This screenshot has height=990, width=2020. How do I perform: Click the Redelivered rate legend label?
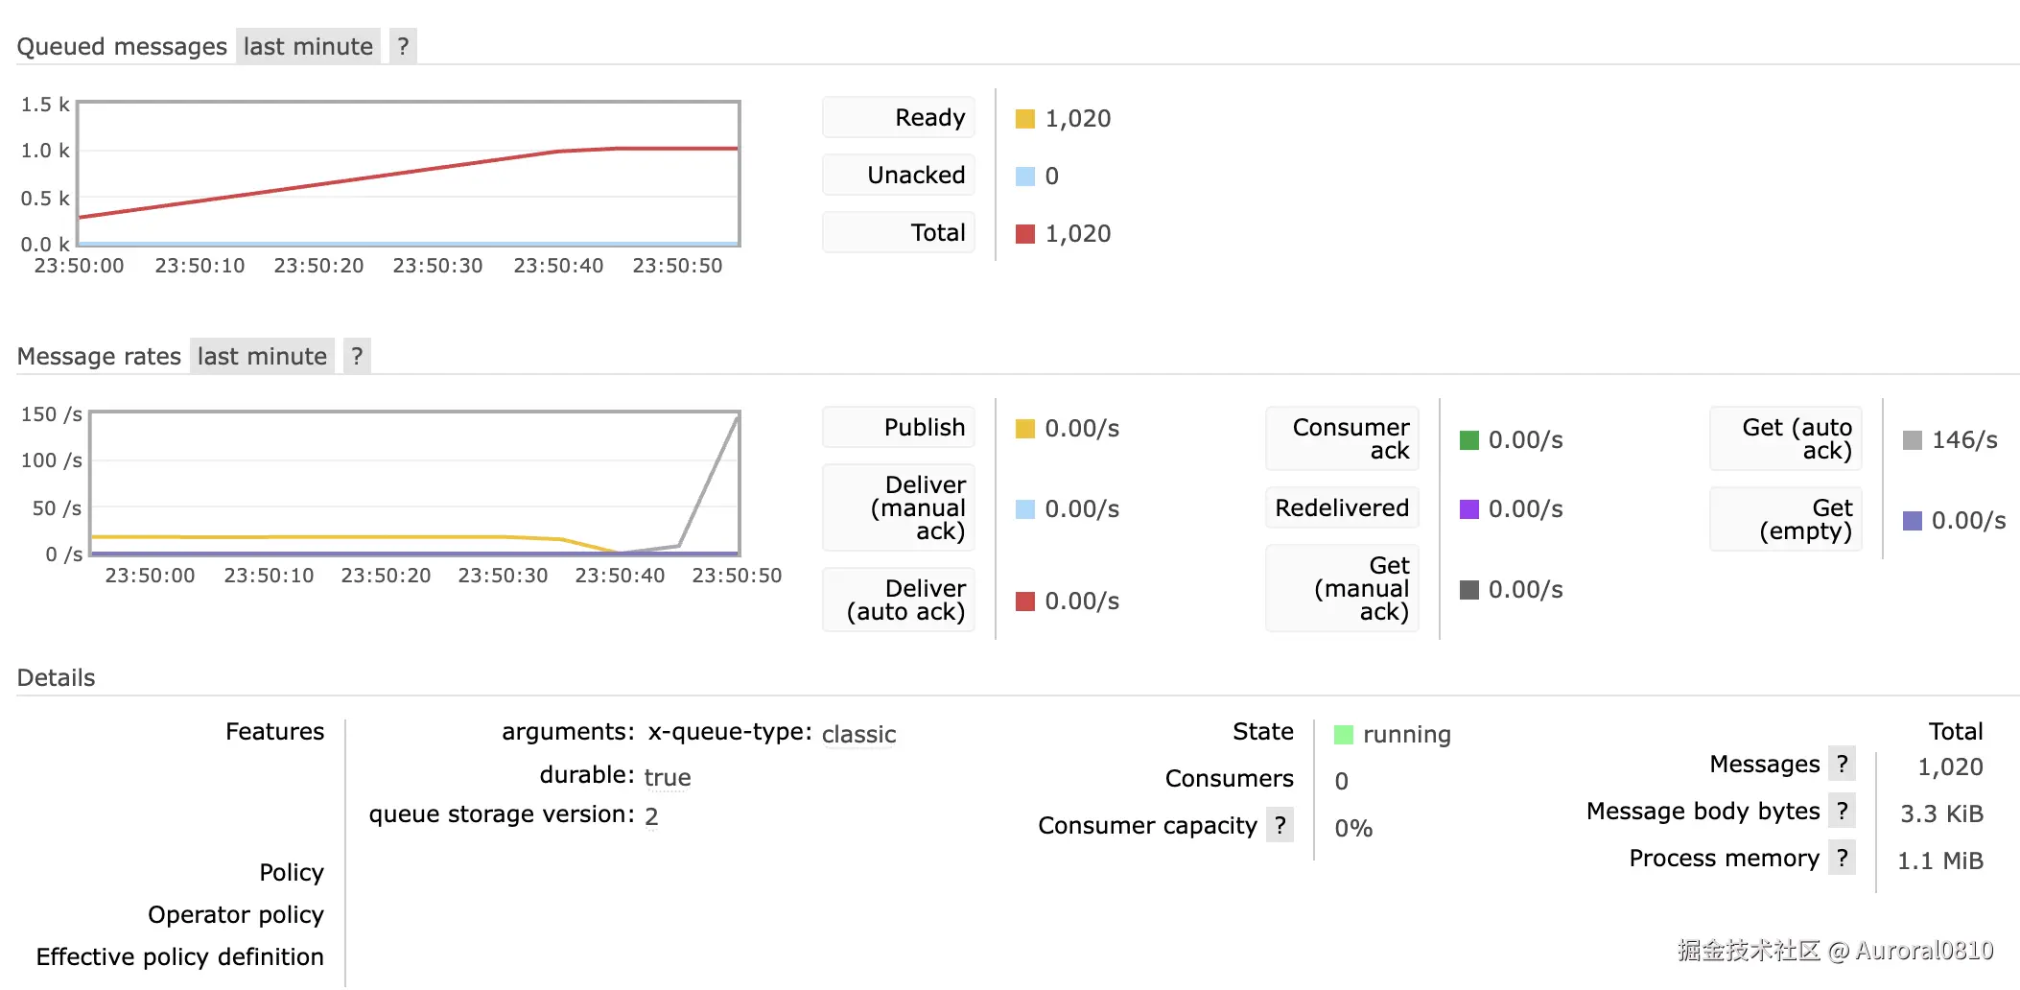click(x=1341, y=508)
